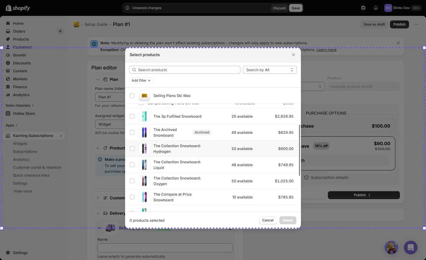Open Customer portal & retention menu item

point(37,167)
